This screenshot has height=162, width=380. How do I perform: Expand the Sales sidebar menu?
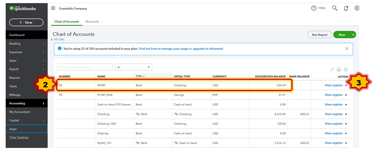pyautogui.click(x=27, y=61)
